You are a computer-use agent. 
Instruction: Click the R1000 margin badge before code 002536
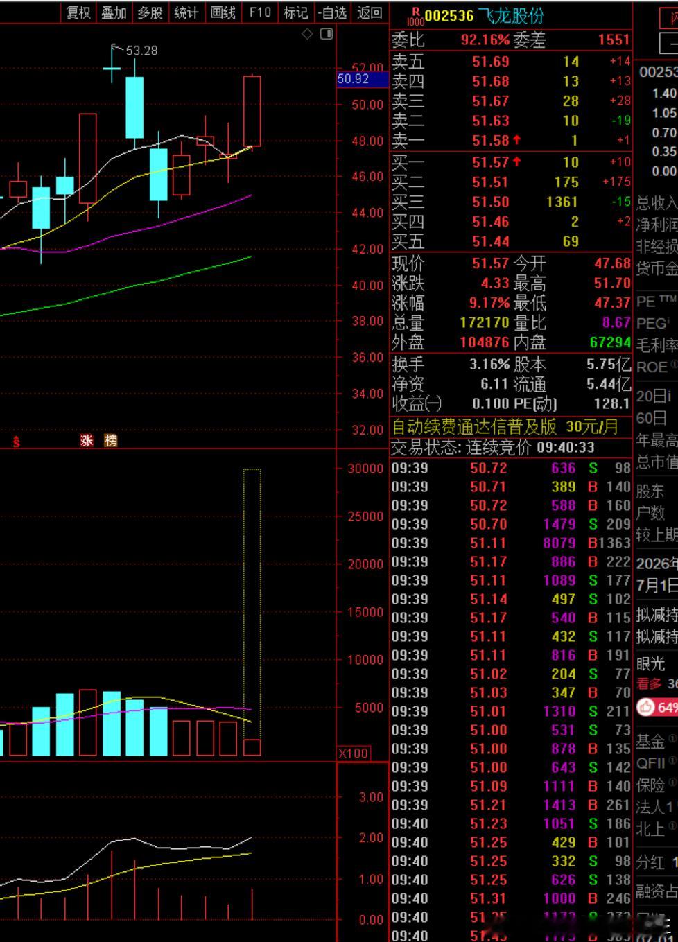click(x=416, y=16)
